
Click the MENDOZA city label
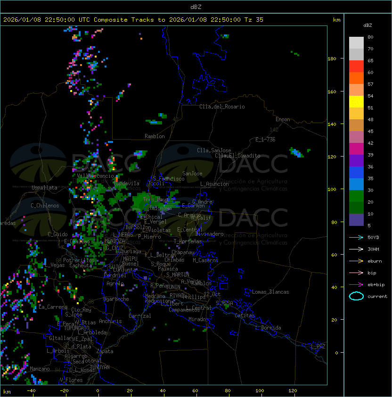pyautogui.click(x=114, y=240)
